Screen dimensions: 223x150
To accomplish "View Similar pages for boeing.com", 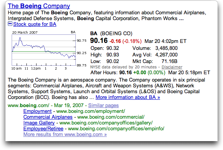I will pos(103,105).
